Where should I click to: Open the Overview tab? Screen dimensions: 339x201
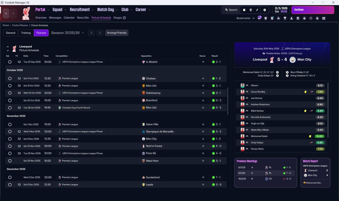41,18
